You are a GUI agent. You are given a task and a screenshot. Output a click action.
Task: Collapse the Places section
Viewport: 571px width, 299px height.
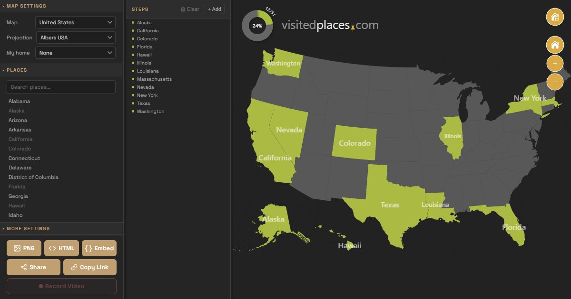(62, 70)
